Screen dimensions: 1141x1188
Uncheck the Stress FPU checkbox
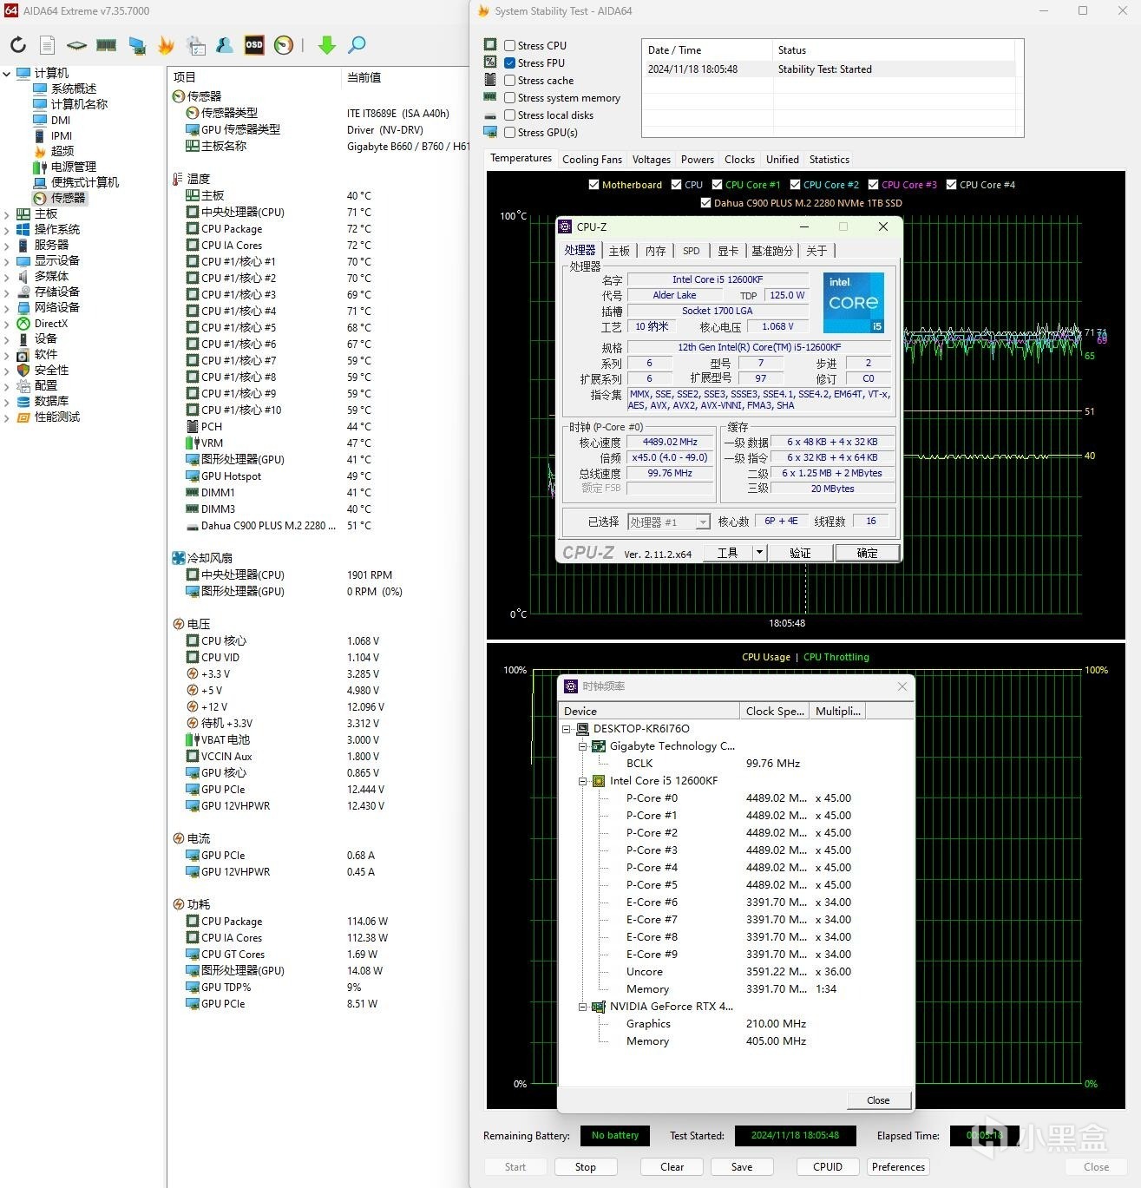[510, 63]
